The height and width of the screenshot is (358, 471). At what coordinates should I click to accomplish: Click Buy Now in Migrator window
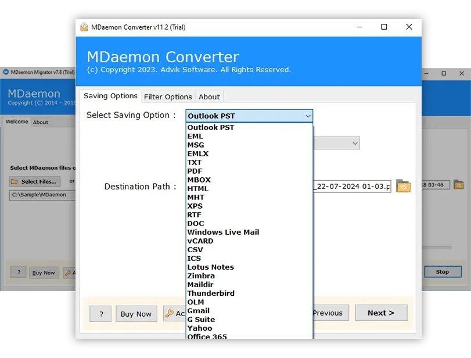(x=44, y=273)
